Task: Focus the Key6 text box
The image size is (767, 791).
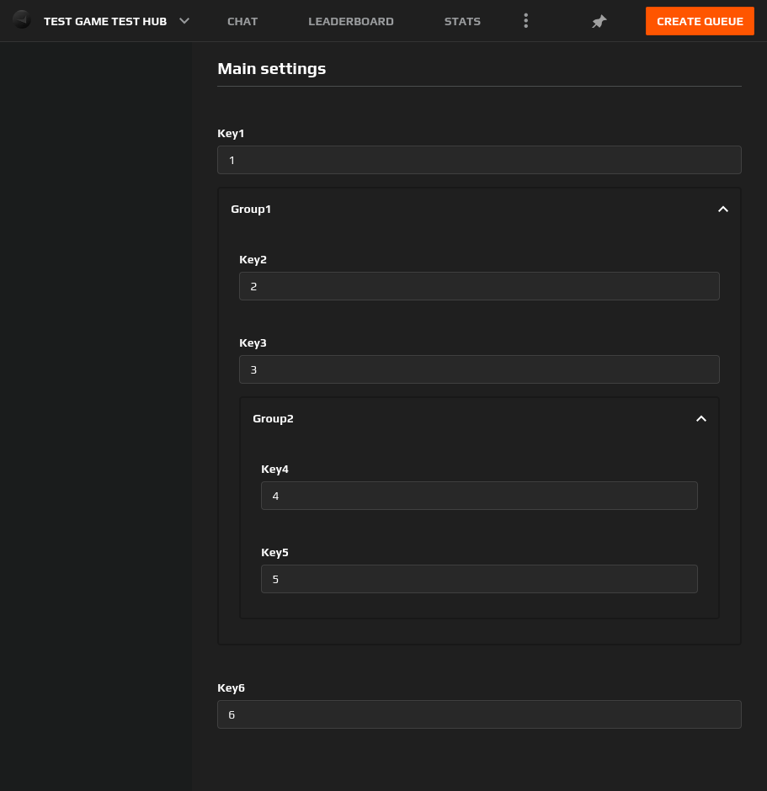Action: [x=478, y=714]
